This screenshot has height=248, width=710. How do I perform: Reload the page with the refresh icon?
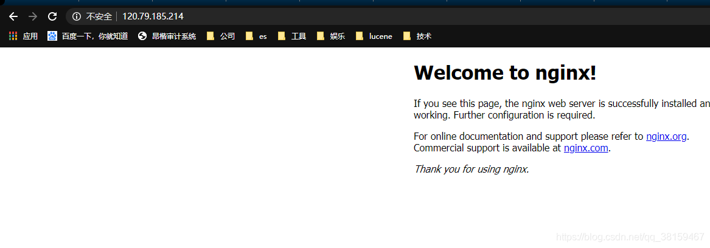tap(52, 17)
